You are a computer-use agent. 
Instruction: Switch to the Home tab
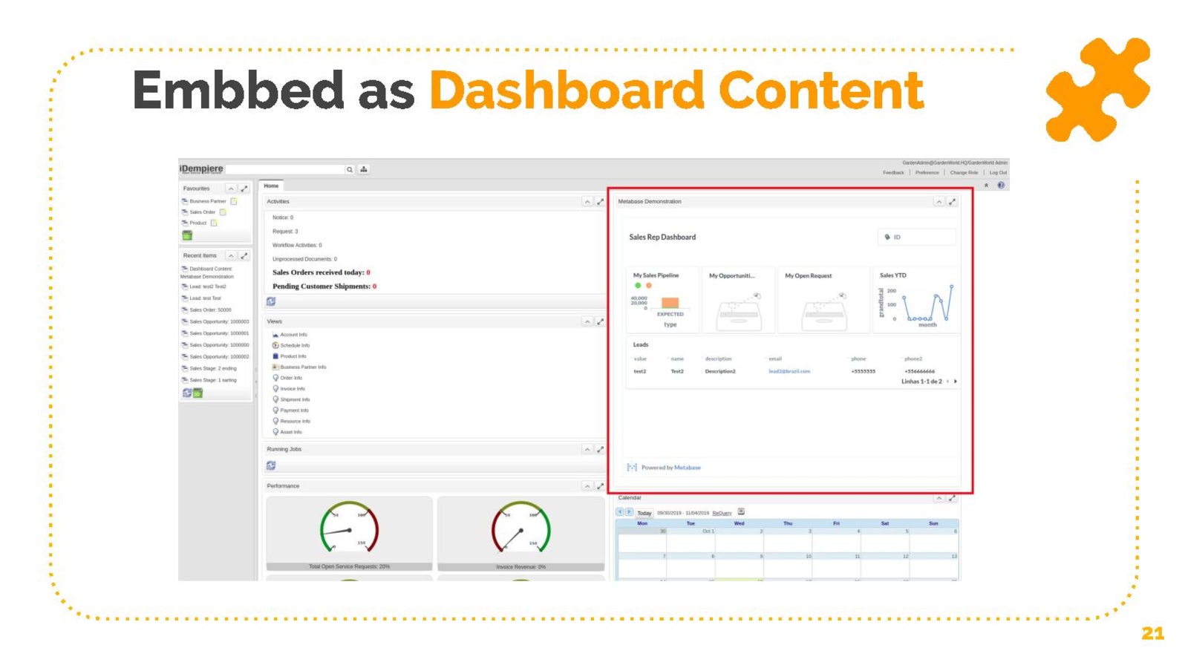coord(271,186)
